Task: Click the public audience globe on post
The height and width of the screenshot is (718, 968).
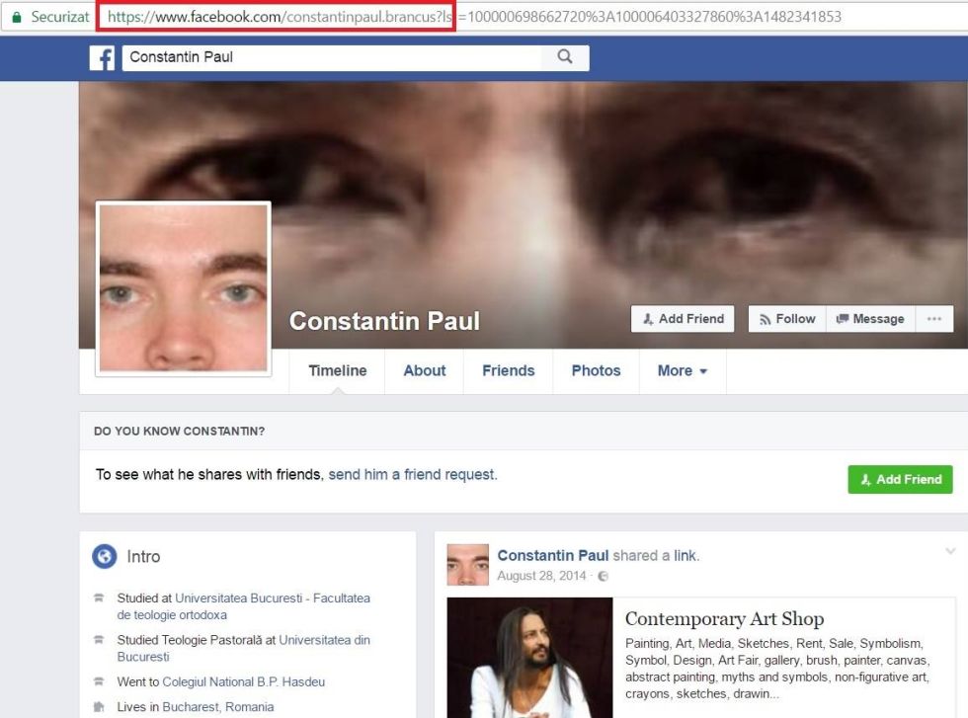Action: point(604,576)
